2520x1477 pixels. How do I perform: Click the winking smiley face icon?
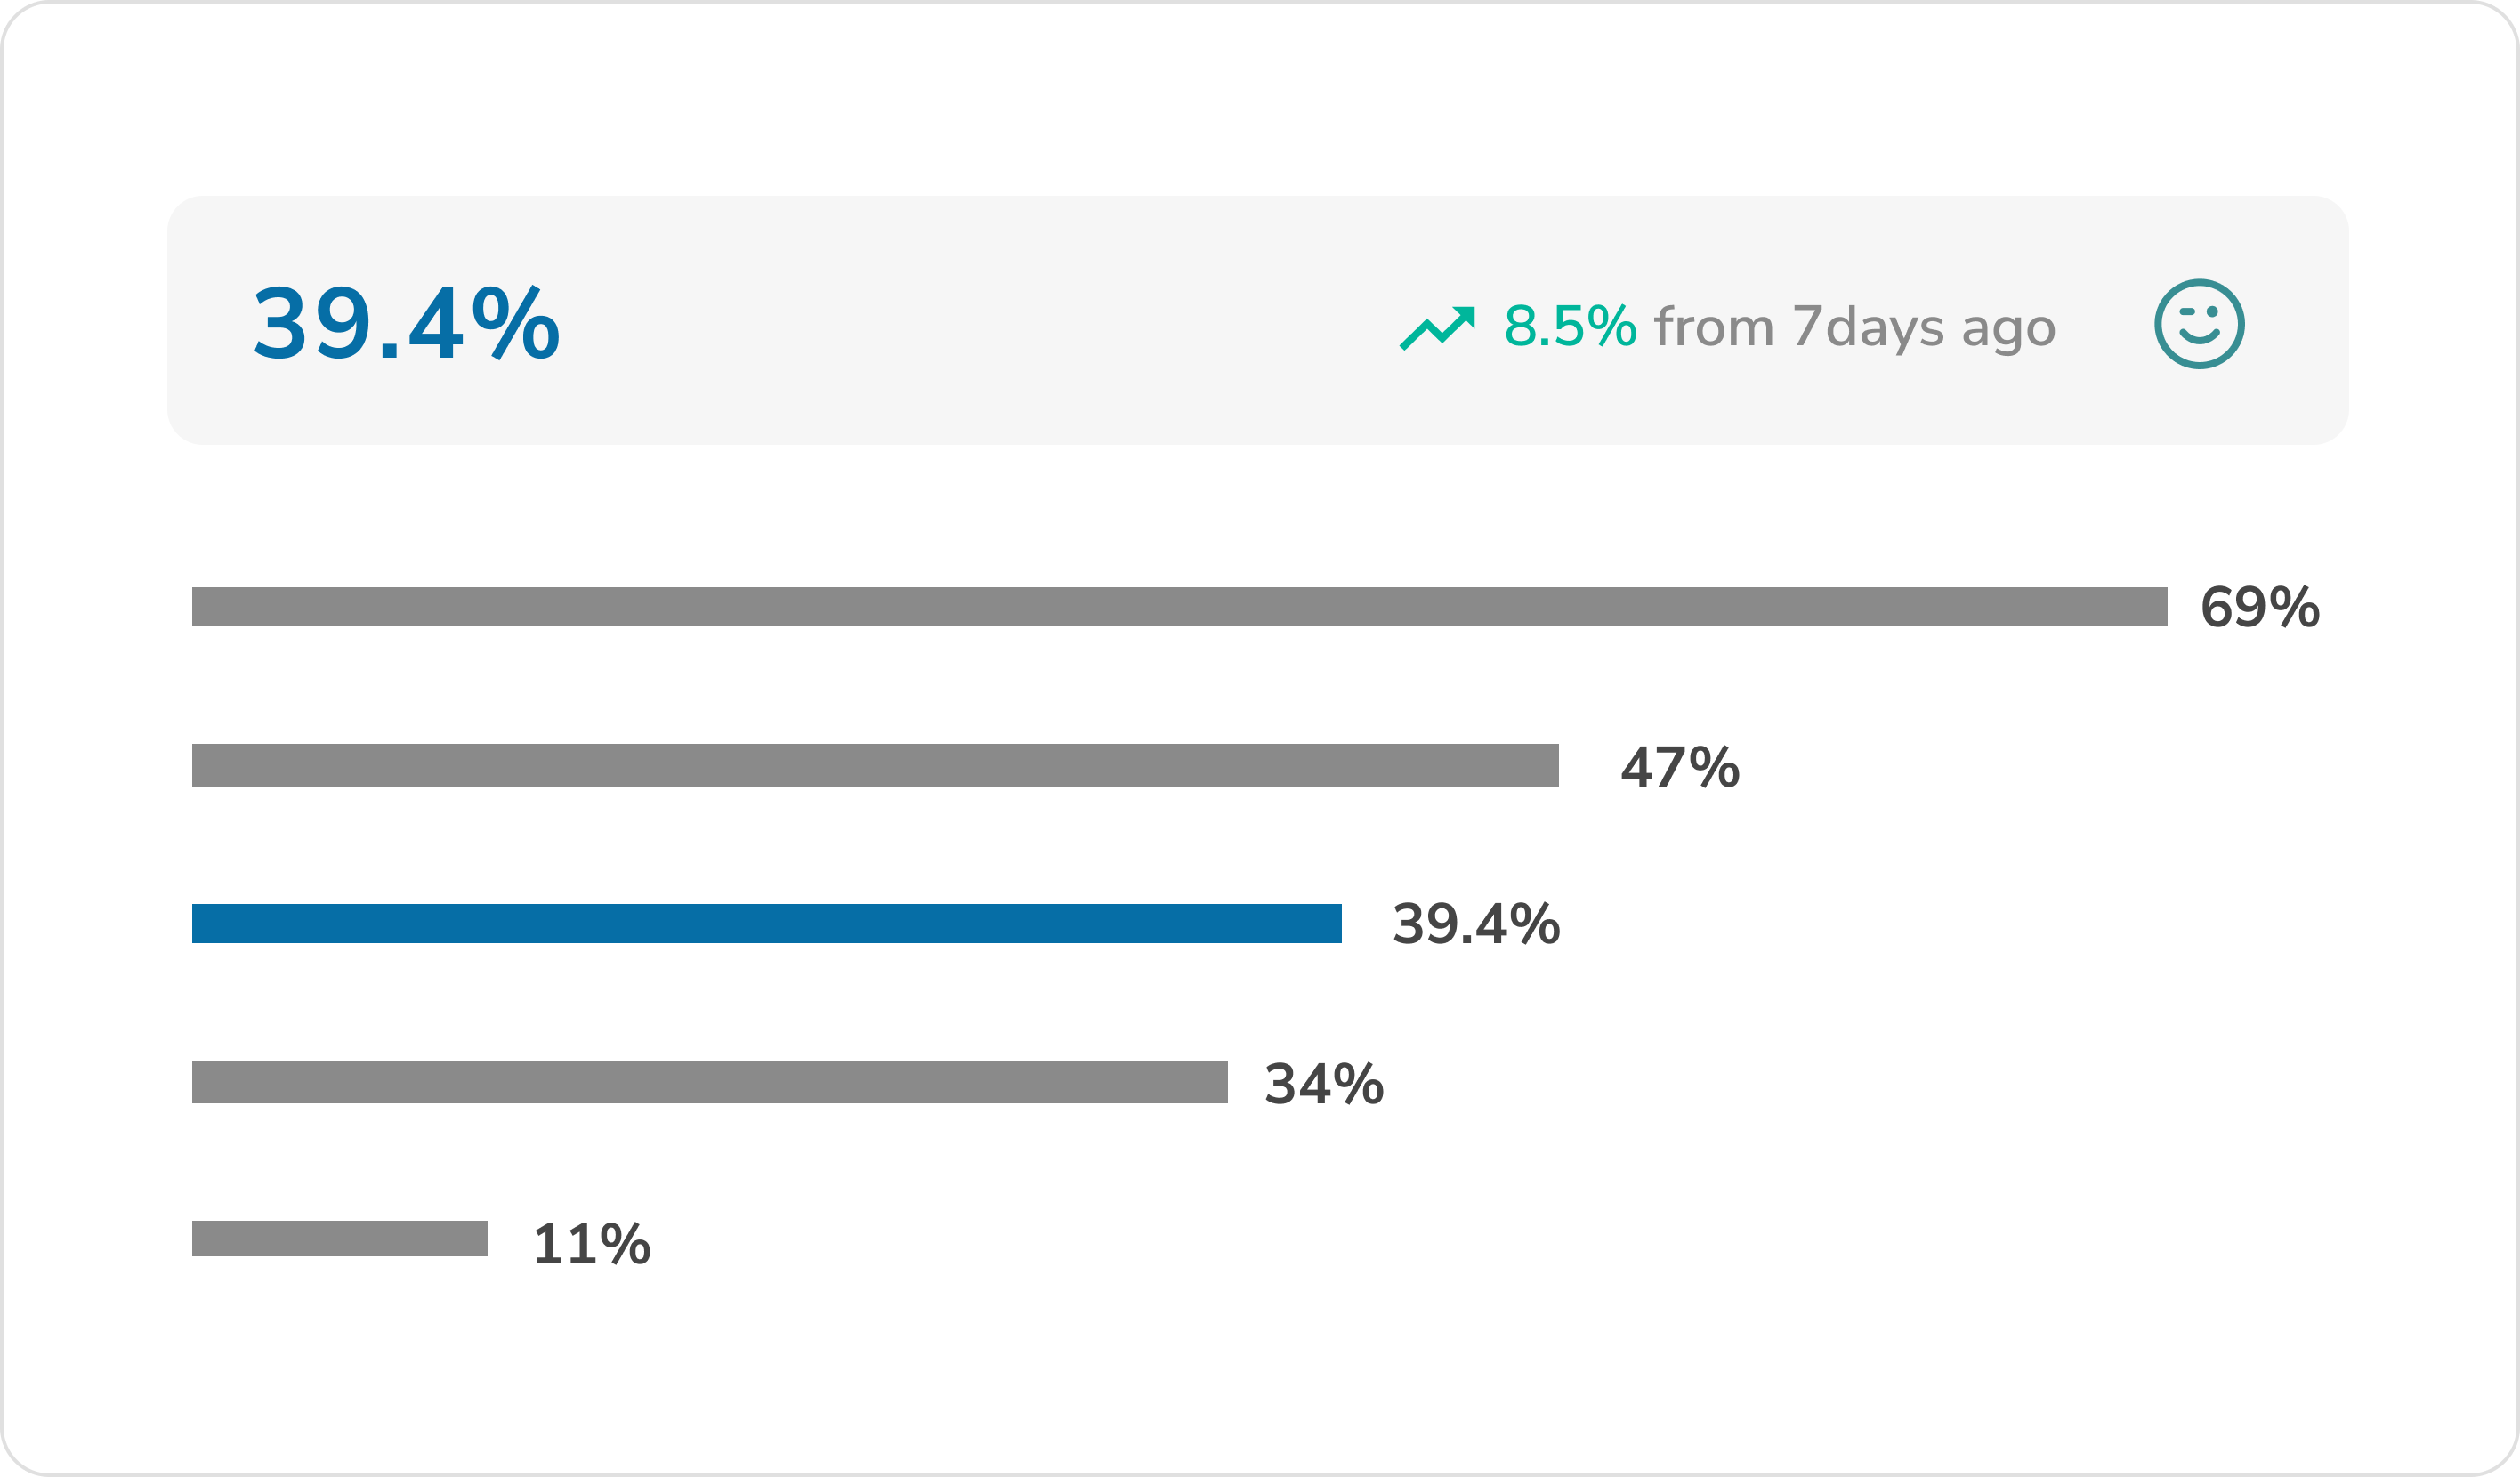tap(2199, 324)
